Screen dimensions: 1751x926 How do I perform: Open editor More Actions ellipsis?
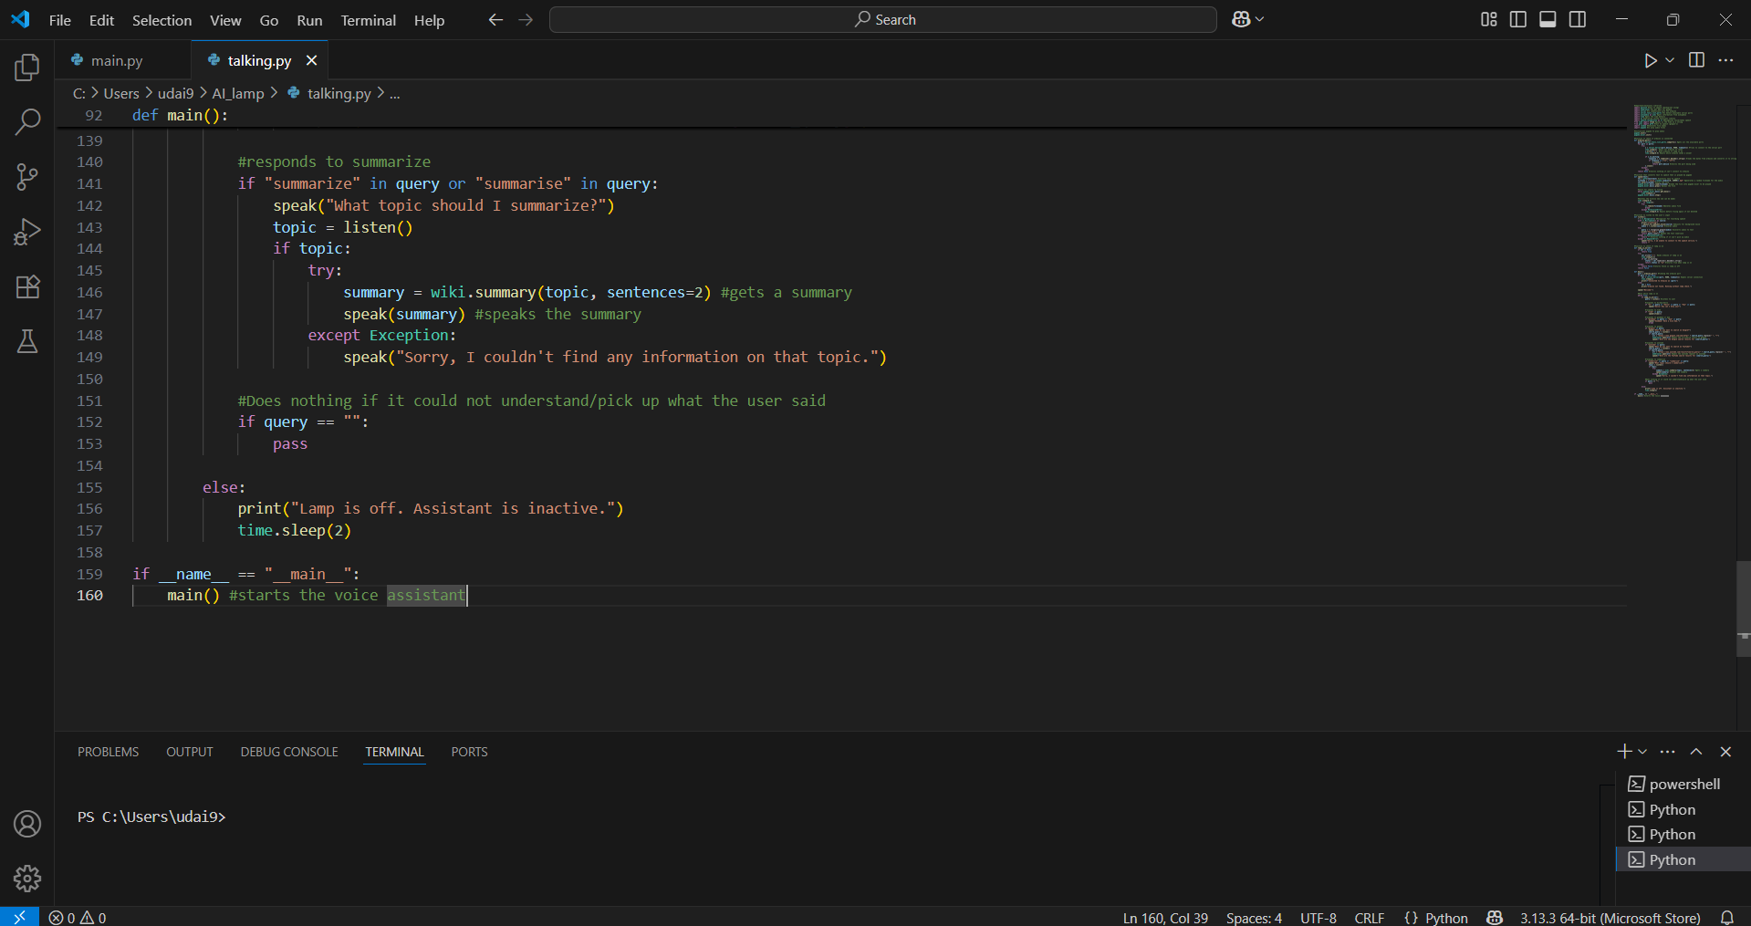tap(1725, 60)
